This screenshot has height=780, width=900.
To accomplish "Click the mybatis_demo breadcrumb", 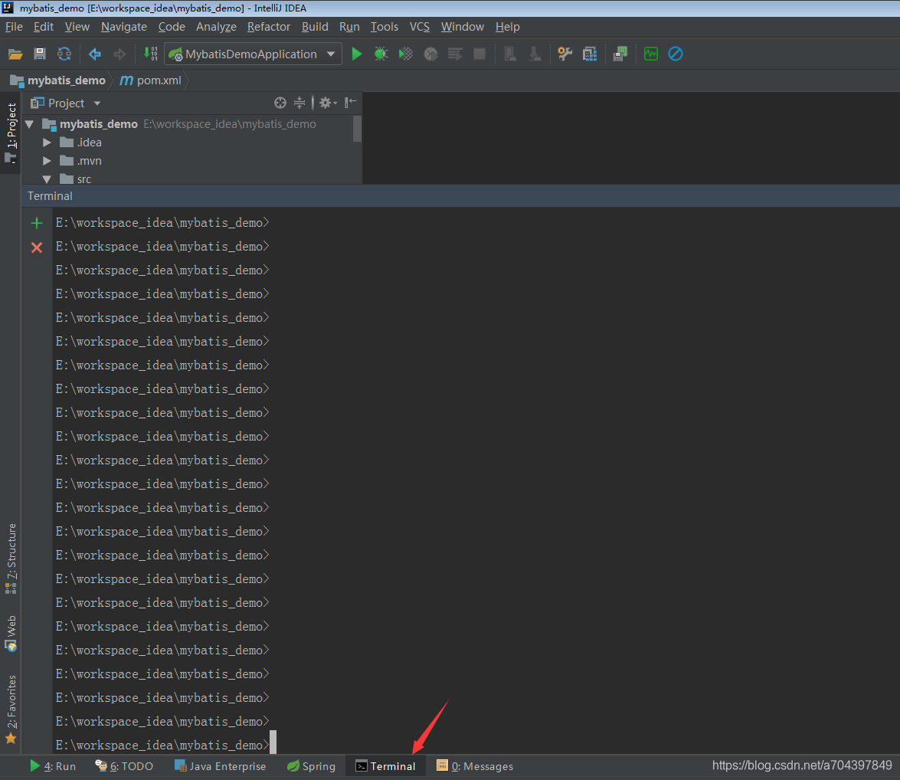I will pyautogui.click(x=58, y=80).
